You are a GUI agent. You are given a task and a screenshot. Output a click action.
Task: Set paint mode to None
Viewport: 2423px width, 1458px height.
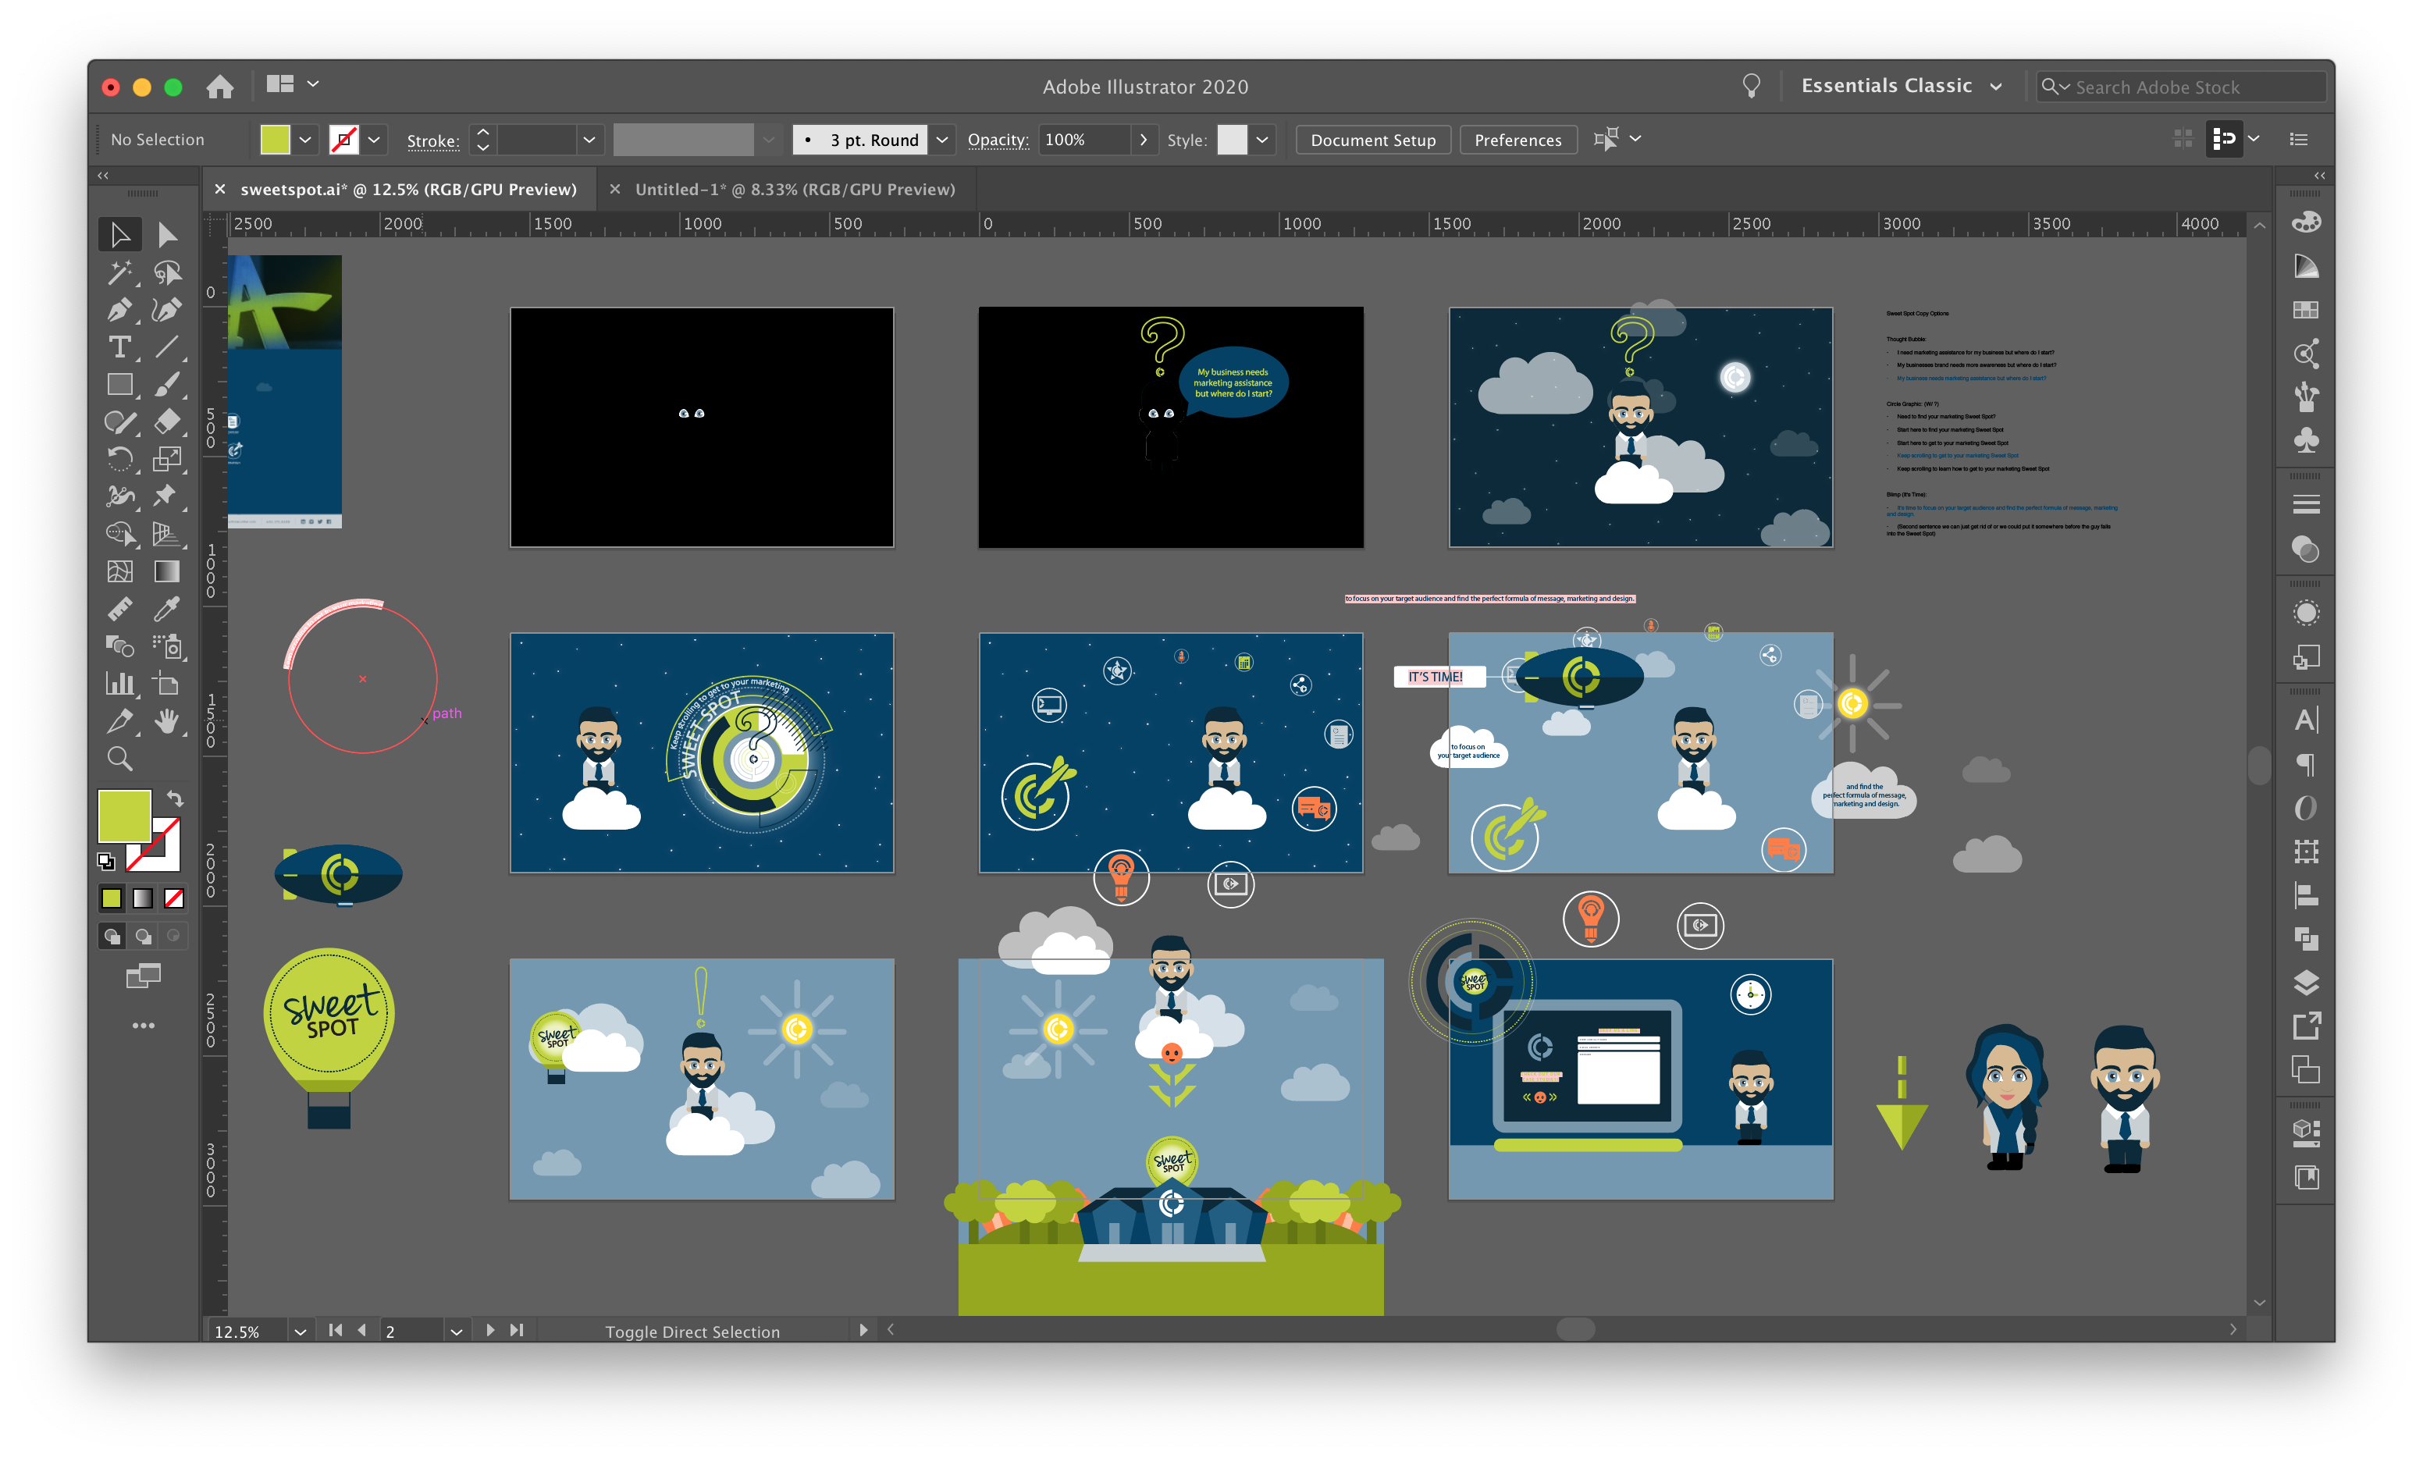tap(174, 898)
